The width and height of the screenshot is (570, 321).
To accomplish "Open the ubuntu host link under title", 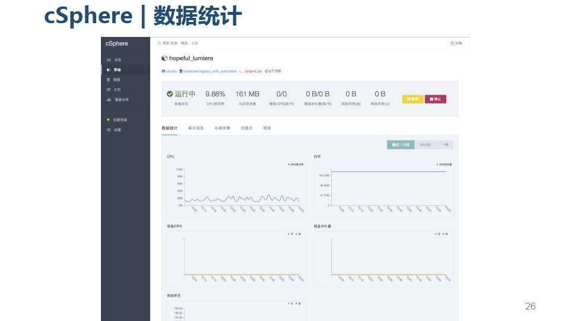I will pyautogui.click(x=171, y=71).
